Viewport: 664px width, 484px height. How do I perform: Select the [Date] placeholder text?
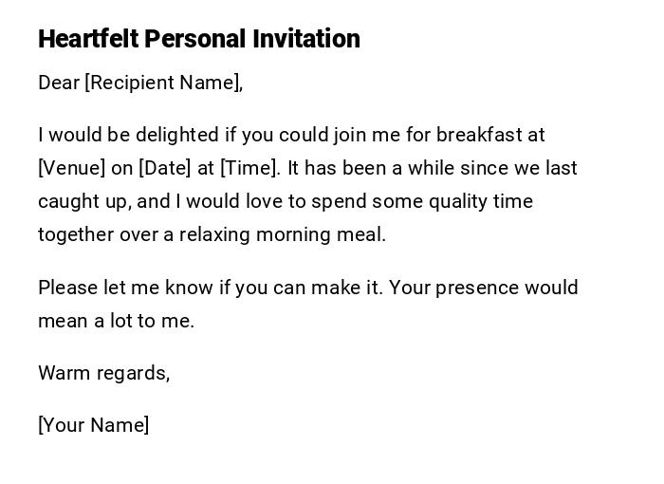point(165,168)
